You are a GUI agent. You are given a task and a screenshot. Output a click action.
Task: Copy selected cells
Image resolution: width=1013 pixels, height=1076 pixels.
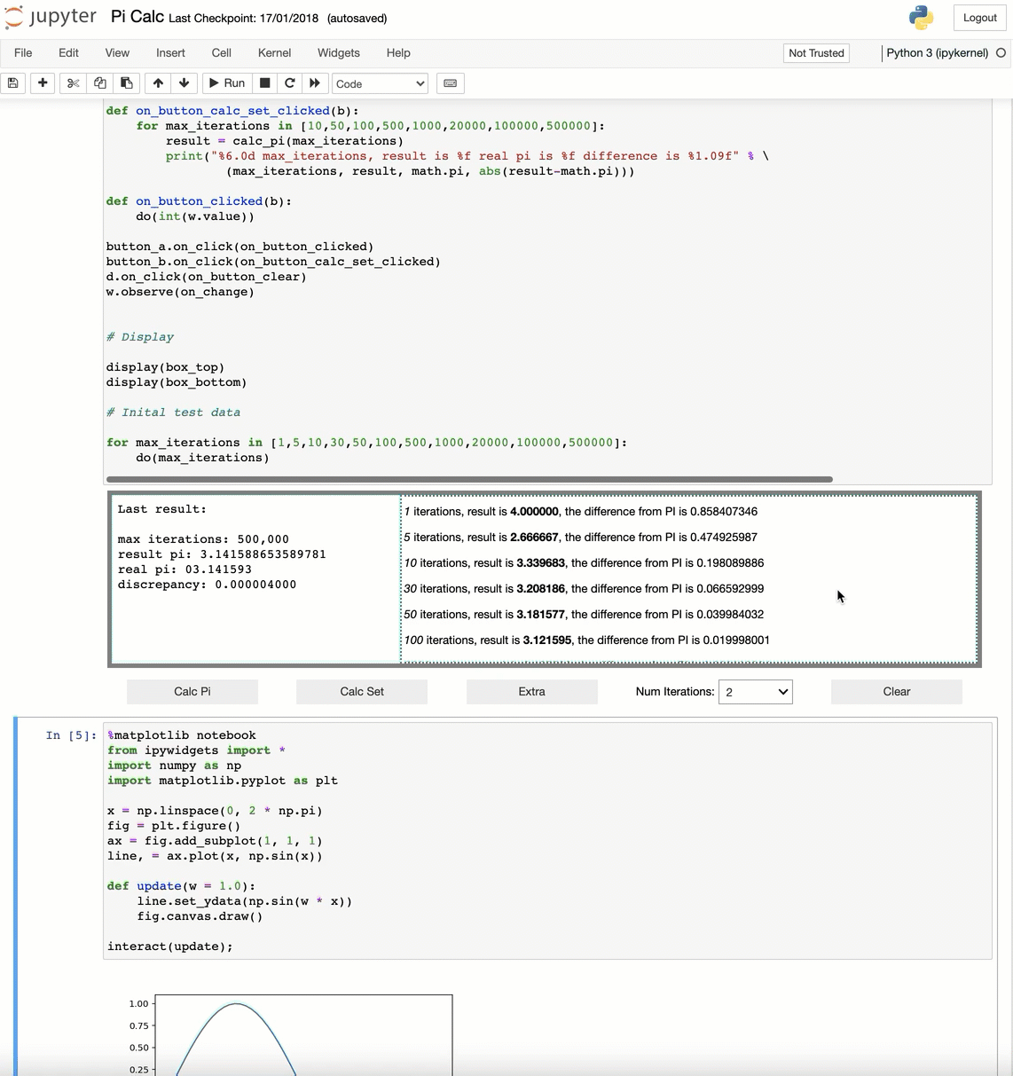coord(100,83)
